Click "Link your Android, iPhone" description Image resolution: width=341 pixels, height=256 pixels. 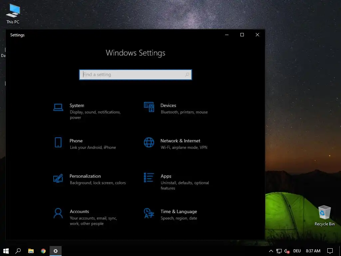(x=93, y=147)
